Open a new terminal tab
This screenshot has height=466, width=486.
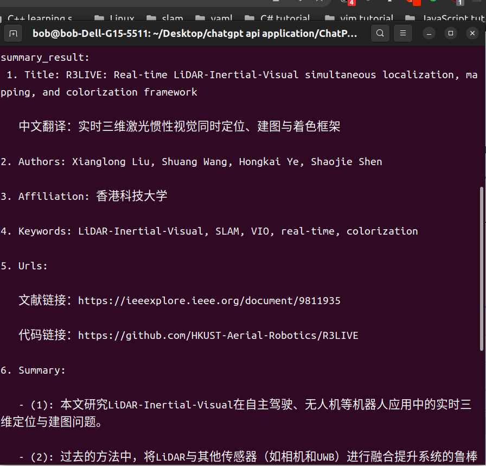click(13, 34)
